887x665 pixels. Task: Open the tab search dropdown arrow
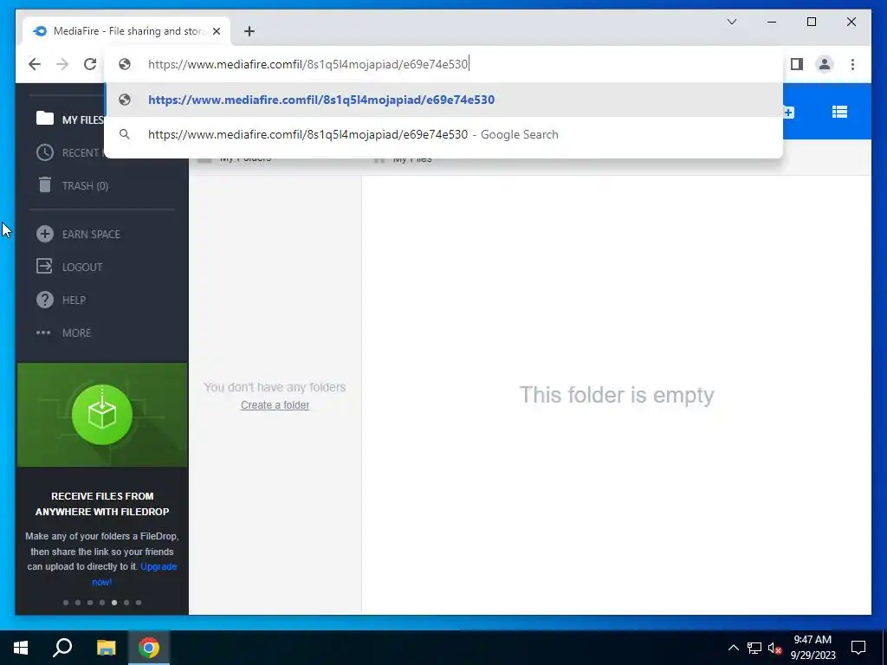[731, 22]
